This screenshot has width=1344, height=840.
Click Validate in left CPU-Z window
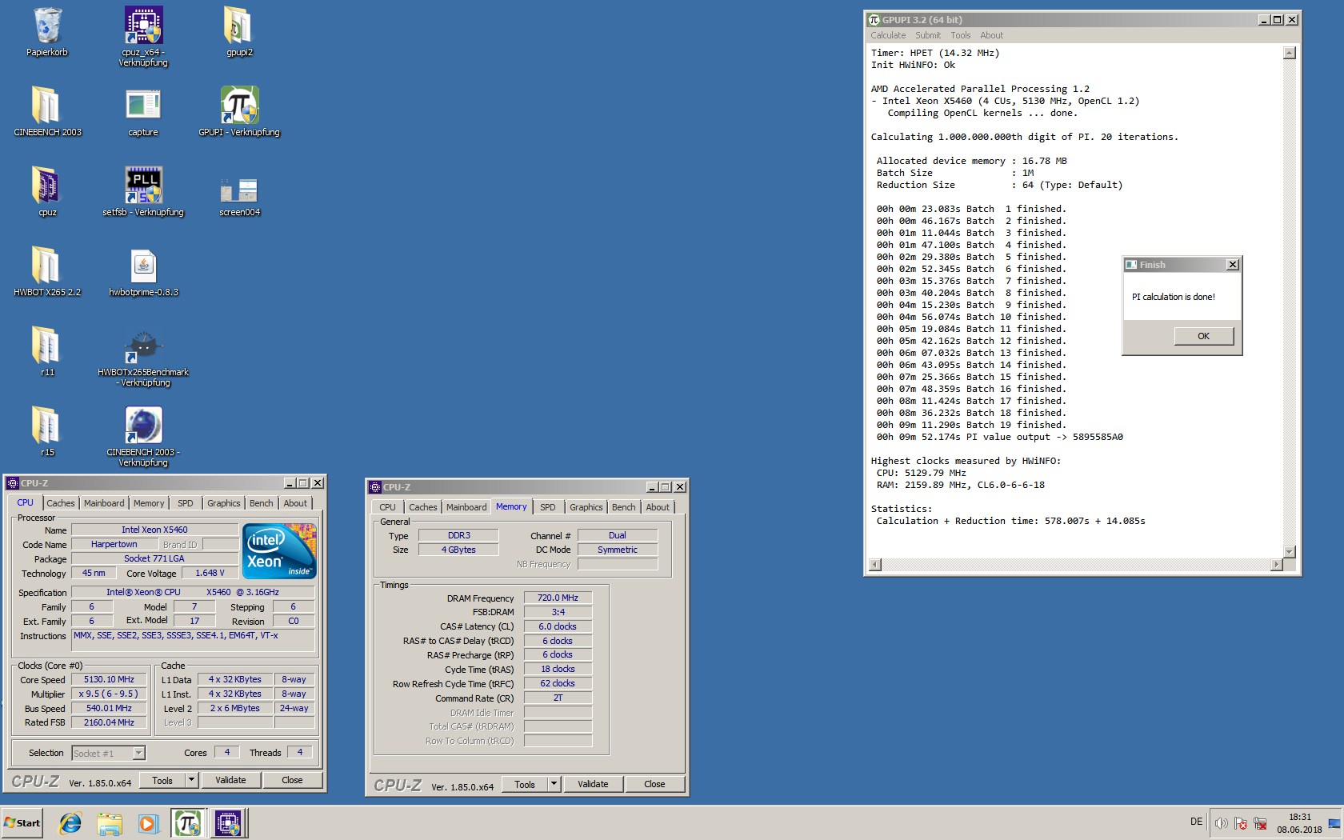230,780
